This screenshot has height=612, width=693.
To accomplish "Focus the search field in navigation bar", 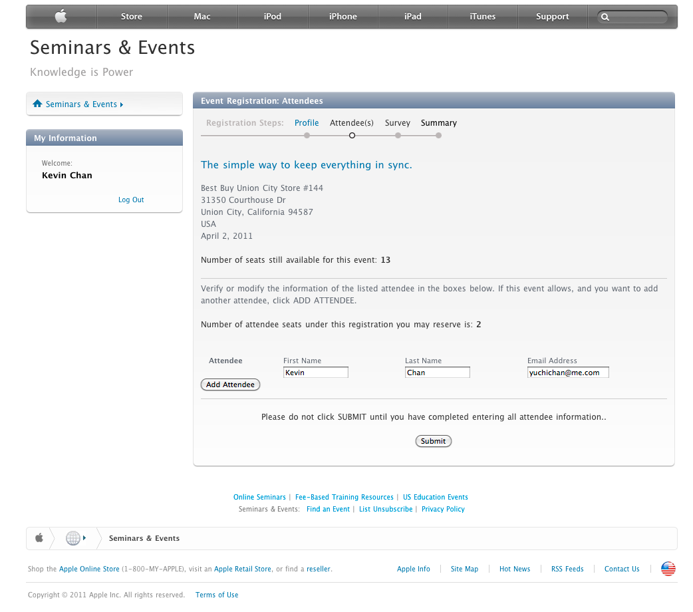I will pyautogui.click(x=632, y=17).
